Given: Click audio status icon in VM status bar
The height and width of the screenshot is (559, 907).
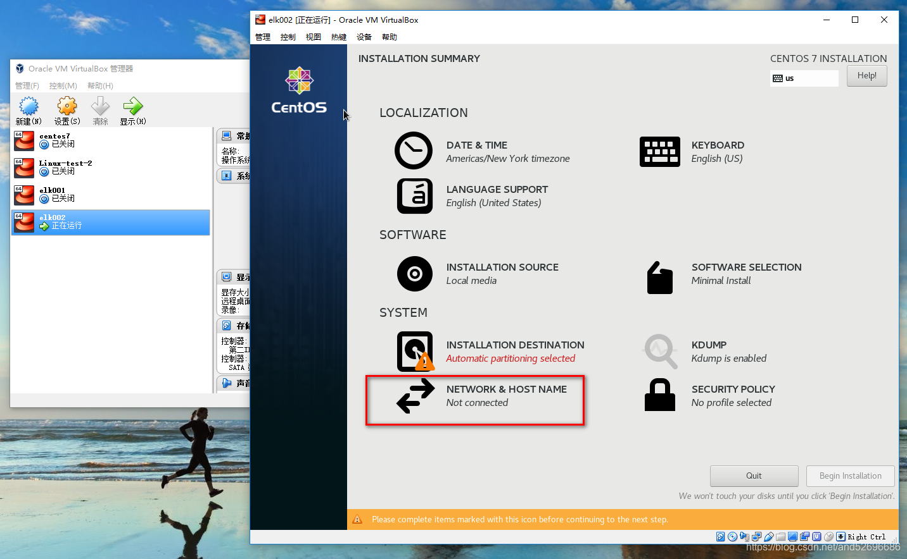Looking at the screenshot, I should click(x=744, y=537).
